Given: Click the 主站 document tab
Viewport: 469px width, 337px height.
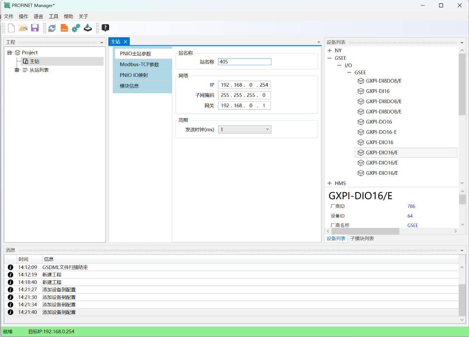Looking at the screenshot, I should coord(116,42).
